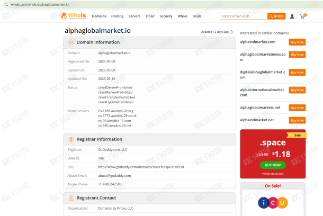
Task: Click the site info icon in address bar
Action: click(7, 5)
